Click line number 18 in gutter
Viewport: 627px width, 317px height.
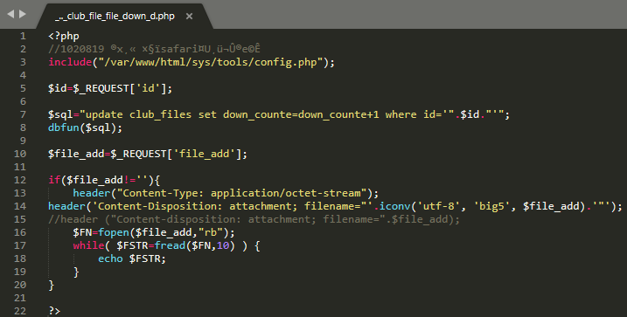(x=20, y=258)
